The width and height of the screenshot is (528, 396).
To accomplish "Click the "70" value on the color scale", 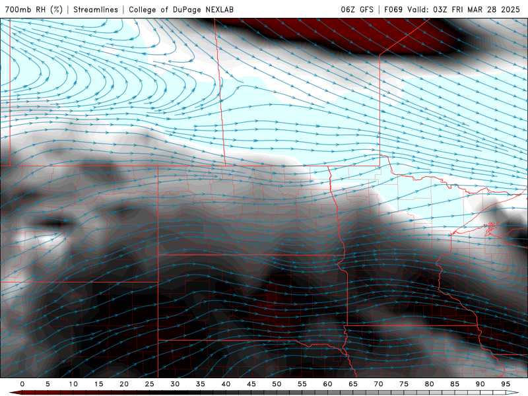I will [378, 384].
